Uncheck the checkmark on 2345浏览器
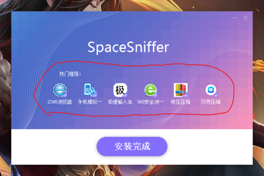Image resolution: width=264 pixels, height=176 pixels. coord(65,95)
